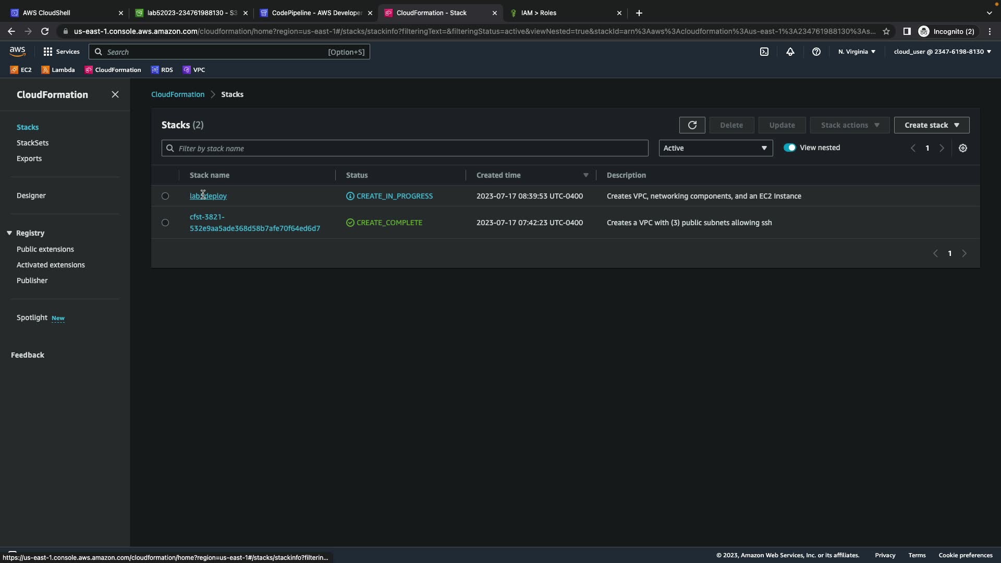
Task: Click the help question mark icon
Action: tap(816, 52)
